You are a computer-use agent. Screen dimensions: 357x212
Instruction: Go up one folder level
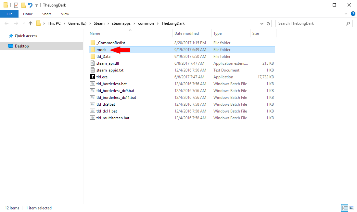tap(31, 23)
